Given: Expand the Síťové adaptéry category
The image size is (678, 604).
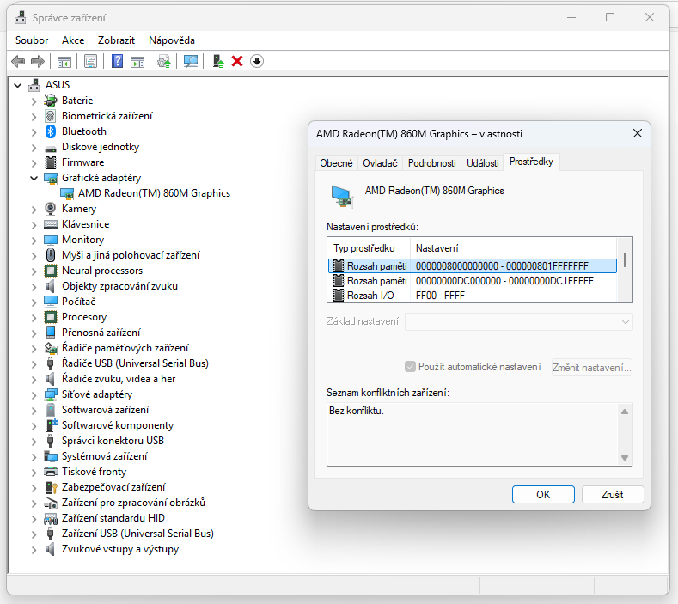Looking at the screenshot, I should click(x=34, y=394).
